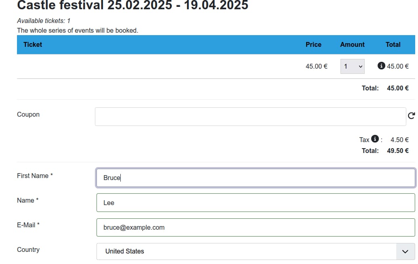418x264 pixels.
Task: Click the E-Mail field with bruce@example.com
Action: (256, 227)
